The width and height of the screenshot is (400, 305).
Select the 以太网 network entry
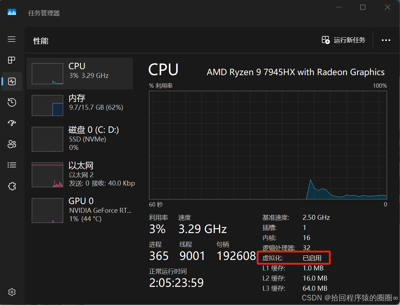click(x=80, y=174)
